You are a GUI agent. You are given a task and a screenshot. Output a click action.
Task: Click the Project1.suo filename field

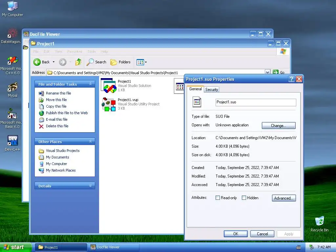pos(256,102)
